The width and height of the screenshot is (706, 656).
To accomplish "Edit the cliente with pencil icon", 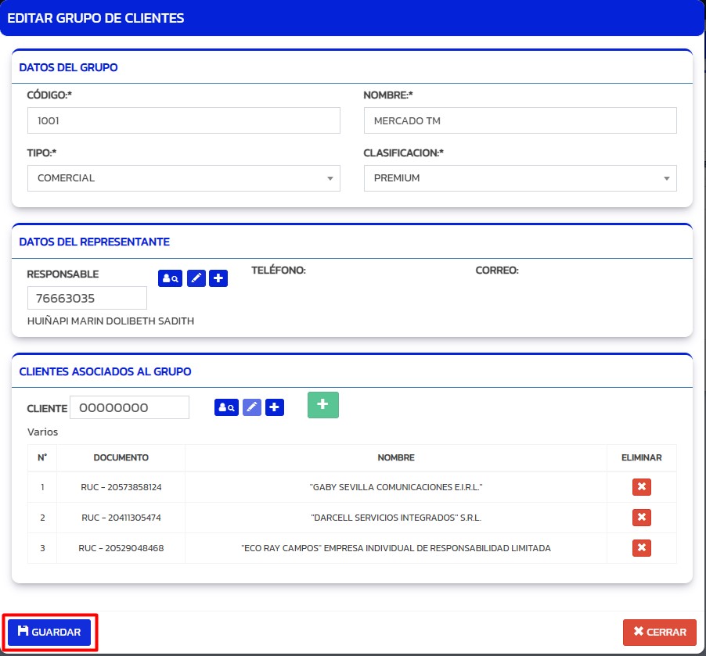I will coord(252,407).
